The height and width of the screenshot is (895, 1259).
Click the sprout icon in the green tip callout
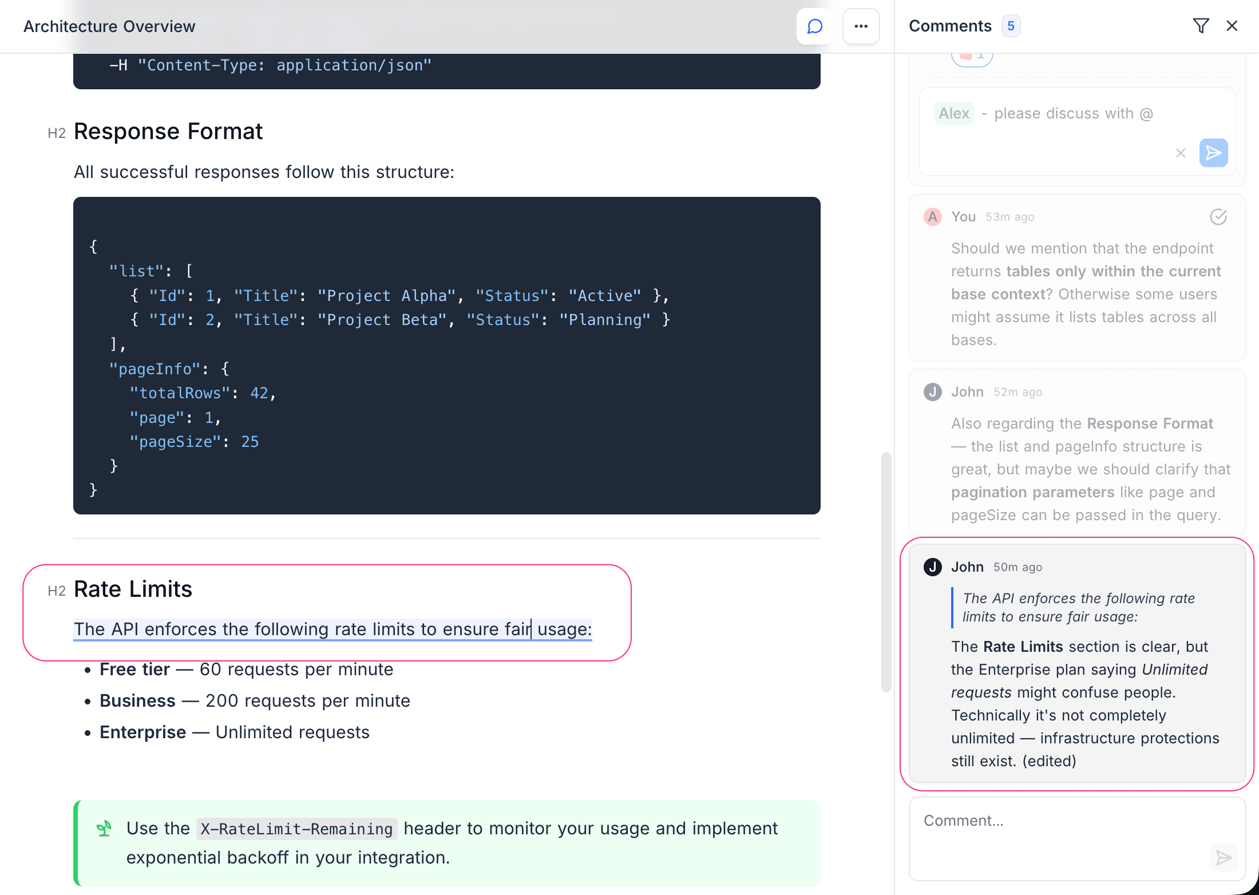pyautogui.click(x=104, y=828)
